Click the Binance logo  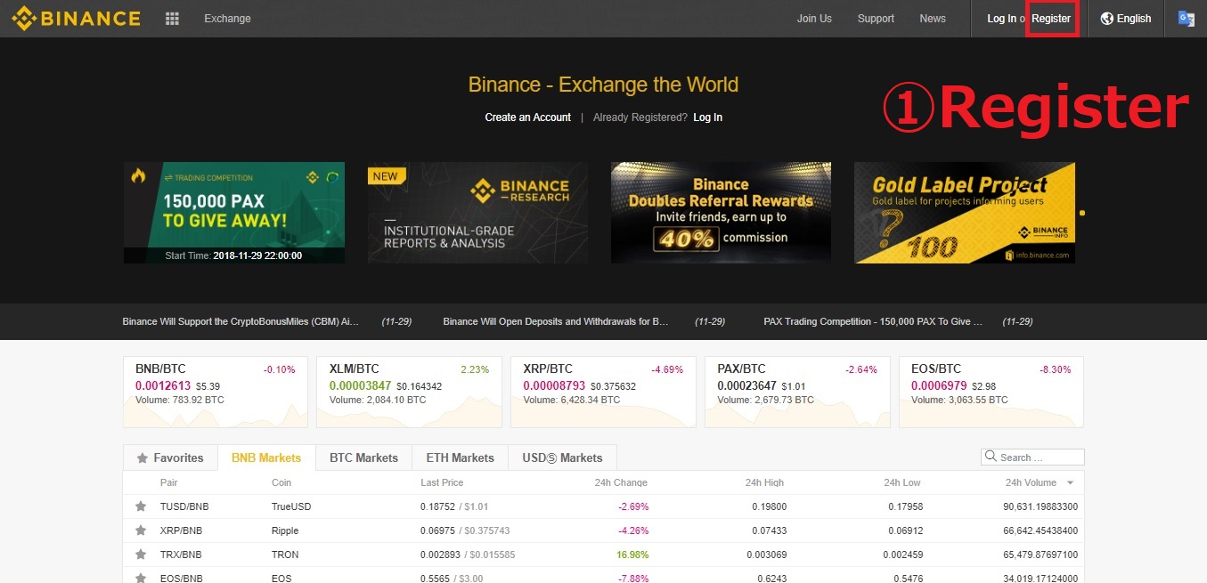click(x=77, y=18)
